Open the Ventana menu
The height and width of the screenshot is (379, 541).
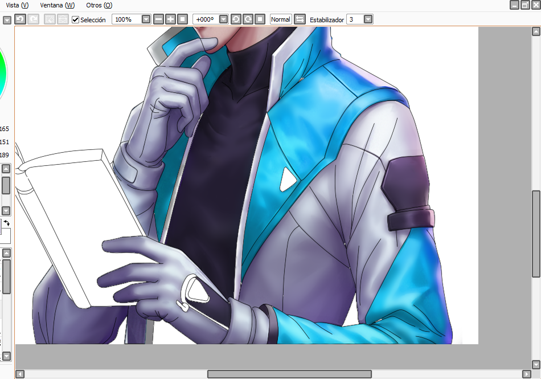click(x=58, y=5)
